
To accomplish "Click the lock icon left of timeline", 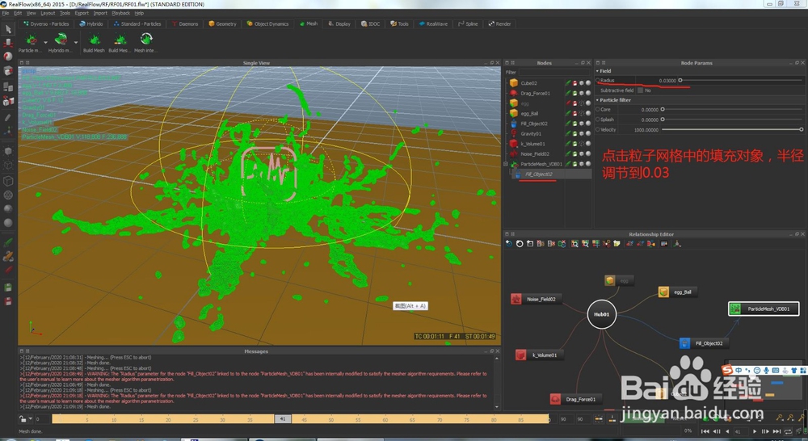I will [x=23, y=419].
